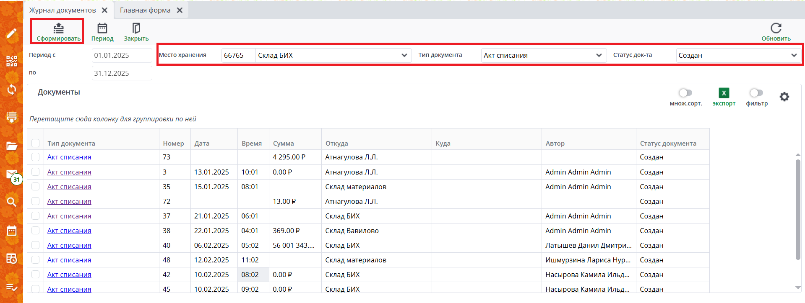Open the Период calendar tool

pos(102,28)
